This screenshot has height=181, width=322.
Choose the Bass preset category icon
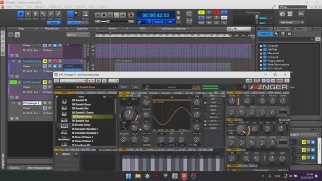64,108
